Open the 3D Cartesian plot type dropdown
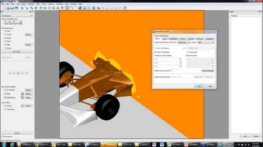The width and height of the screenshot is (263, 147). 17,16
